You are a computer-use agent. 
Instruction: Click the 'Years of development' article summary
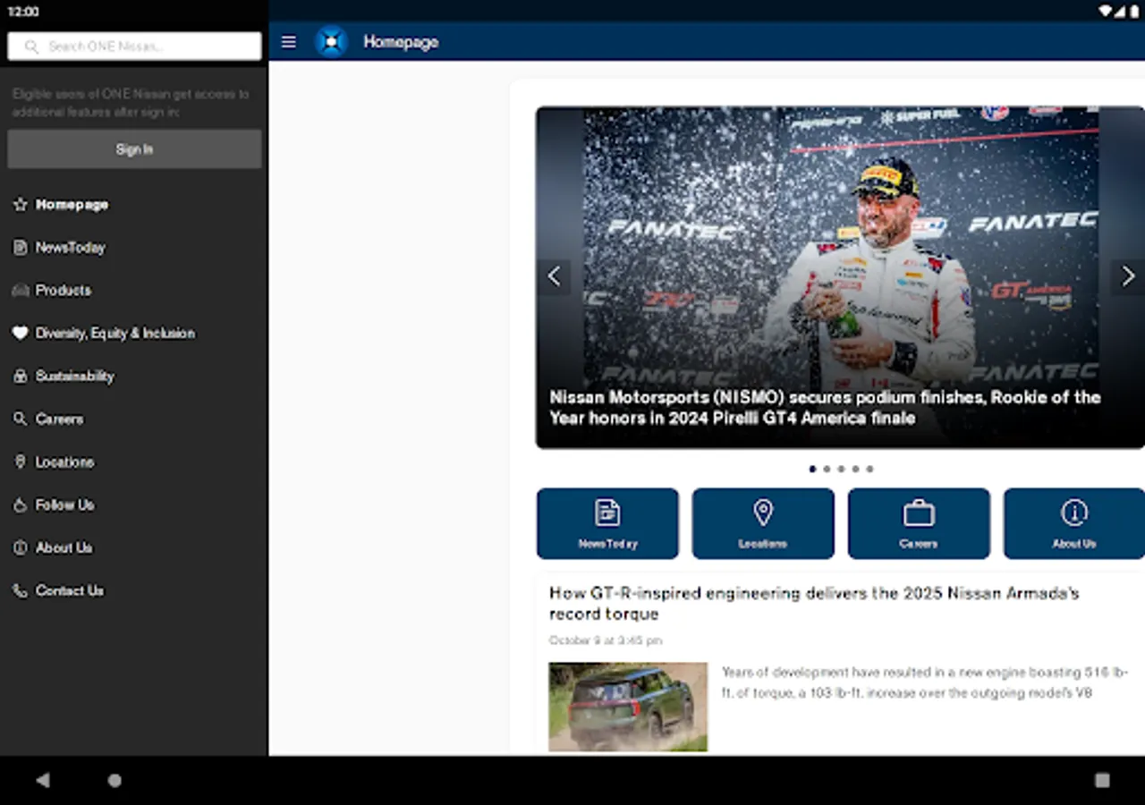click(925, 682)
